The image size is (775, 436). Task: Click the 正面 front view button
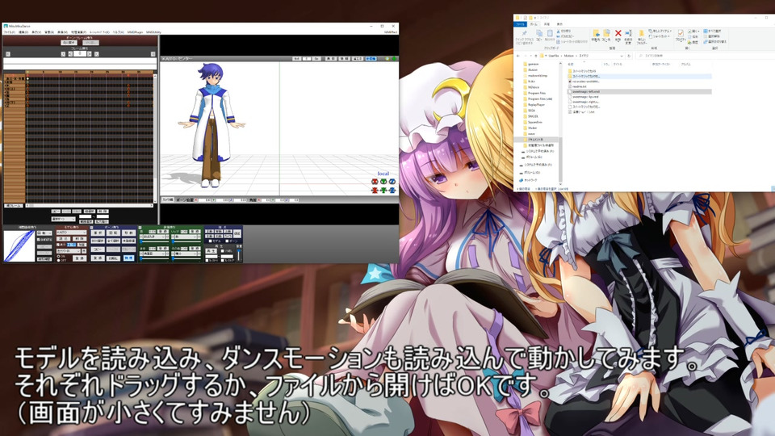pyautogui.click(x=209, y=232)
